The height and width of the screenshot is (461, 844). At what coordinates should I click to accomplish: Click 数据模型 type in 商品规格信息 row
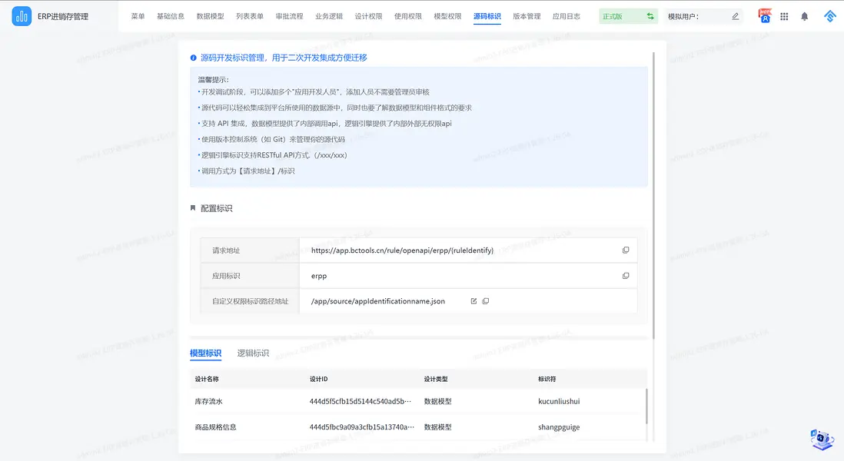(437, 427)
